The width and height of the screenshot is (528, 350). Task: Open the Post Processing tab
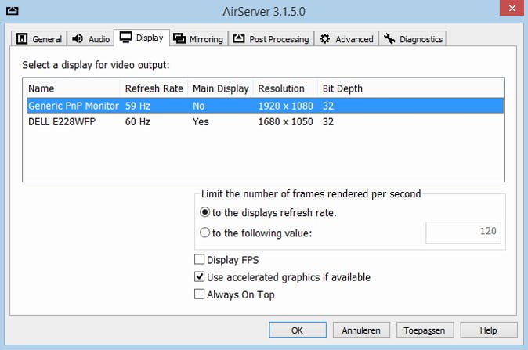[271, 38]
